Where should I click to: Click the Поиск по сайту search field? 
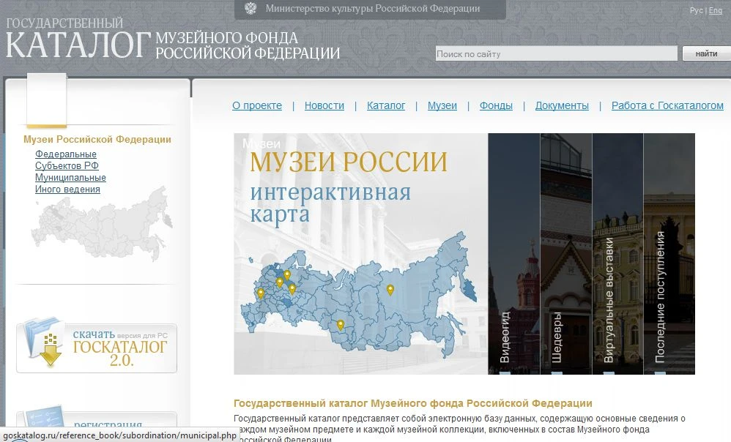[557, 53]
